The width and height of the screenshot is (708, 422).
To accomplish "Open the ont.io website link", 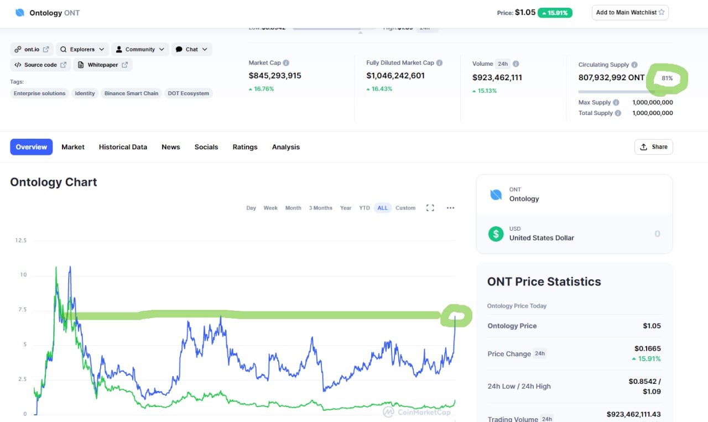I will 32,49.
